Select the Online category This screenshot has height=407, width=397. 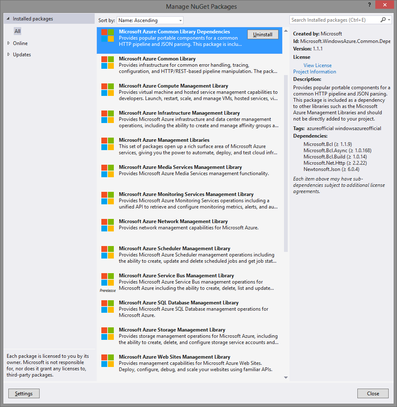pyautogui.click(x=20, y=43)
